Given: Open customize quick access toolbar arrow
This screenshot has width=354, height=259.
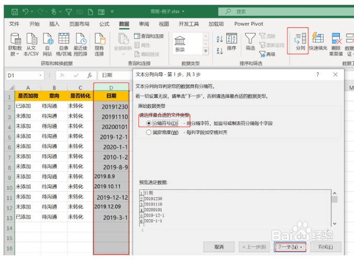Looking at the screenshot, I should (112, 12).
